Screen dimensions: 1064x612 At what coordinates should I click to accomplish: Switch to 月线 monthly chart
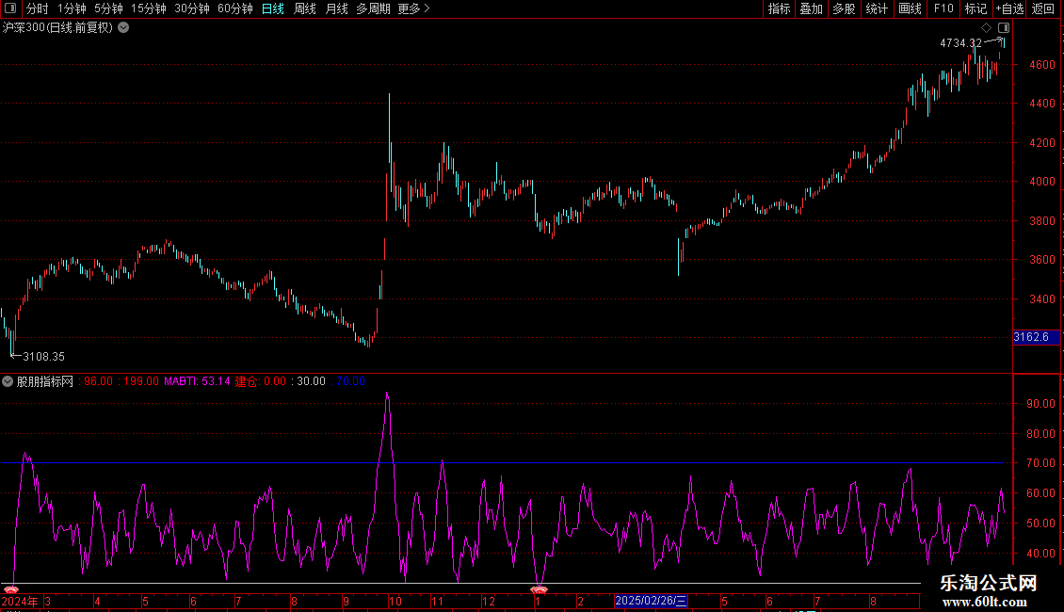click(336, 8)
